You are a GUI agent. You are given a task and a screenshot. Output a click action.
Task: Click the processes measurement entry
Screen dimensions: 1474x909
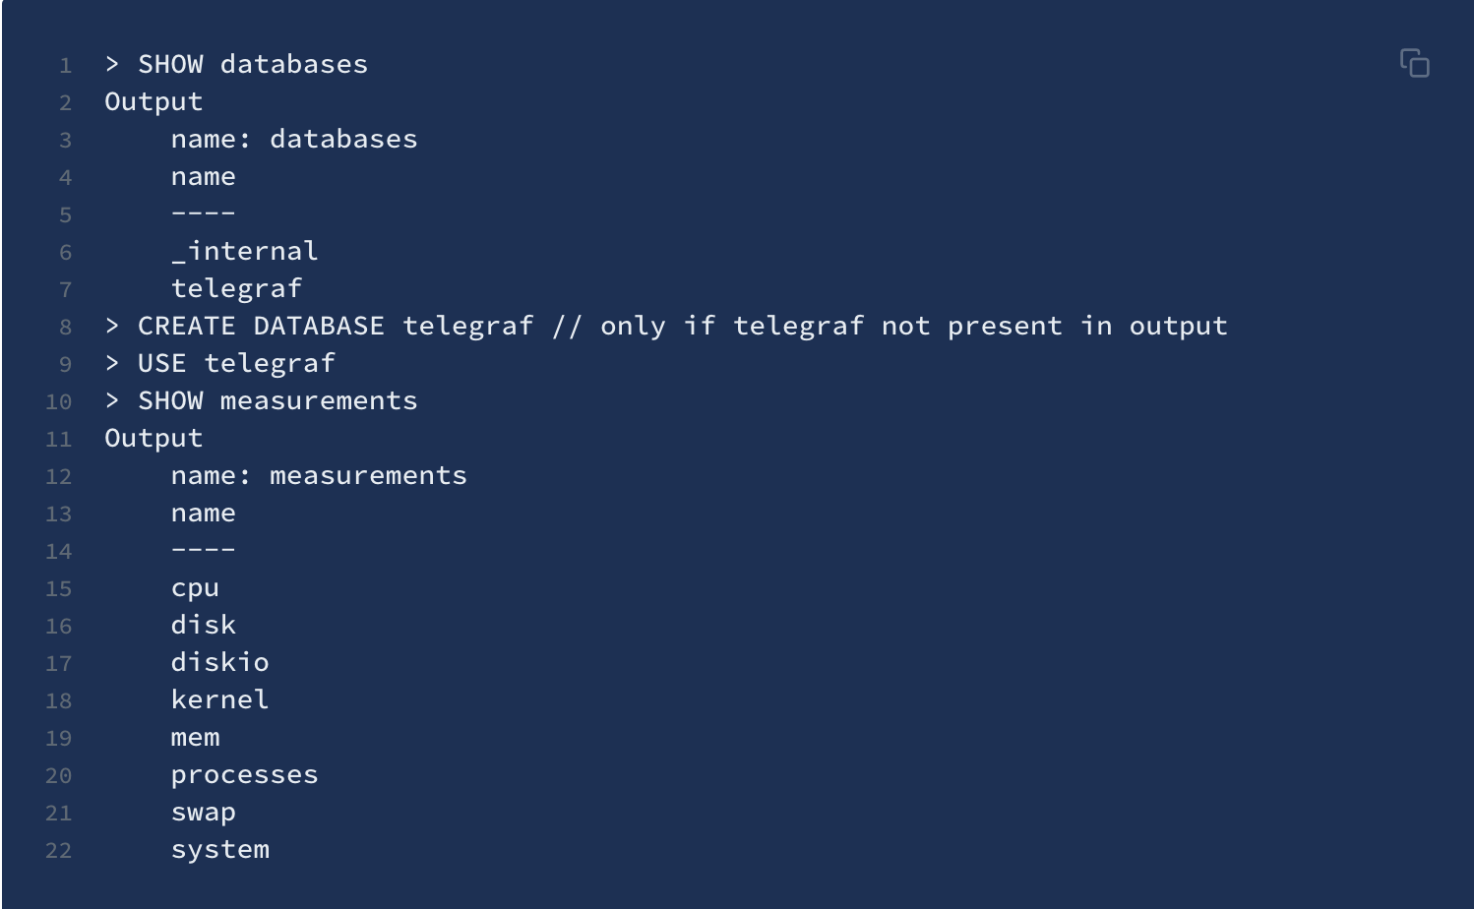[x=245, y=775]
